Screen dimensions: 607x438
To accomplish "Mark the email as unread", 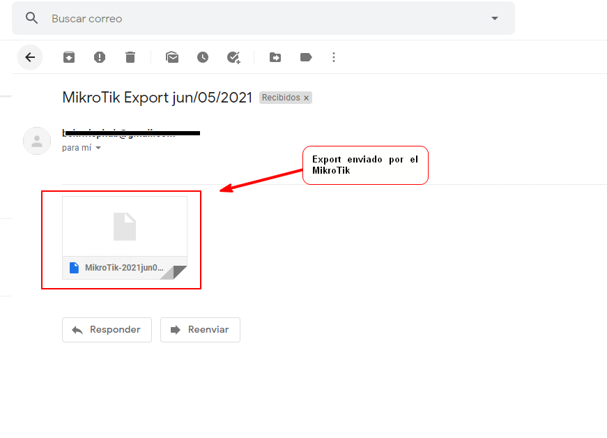I will 172,57.
